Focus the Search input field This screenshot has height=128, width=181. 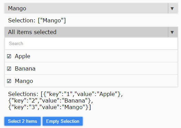pos(91,44)
